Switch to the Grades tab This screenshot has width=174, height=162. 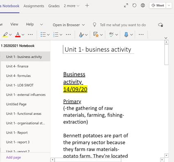point(54,6)
